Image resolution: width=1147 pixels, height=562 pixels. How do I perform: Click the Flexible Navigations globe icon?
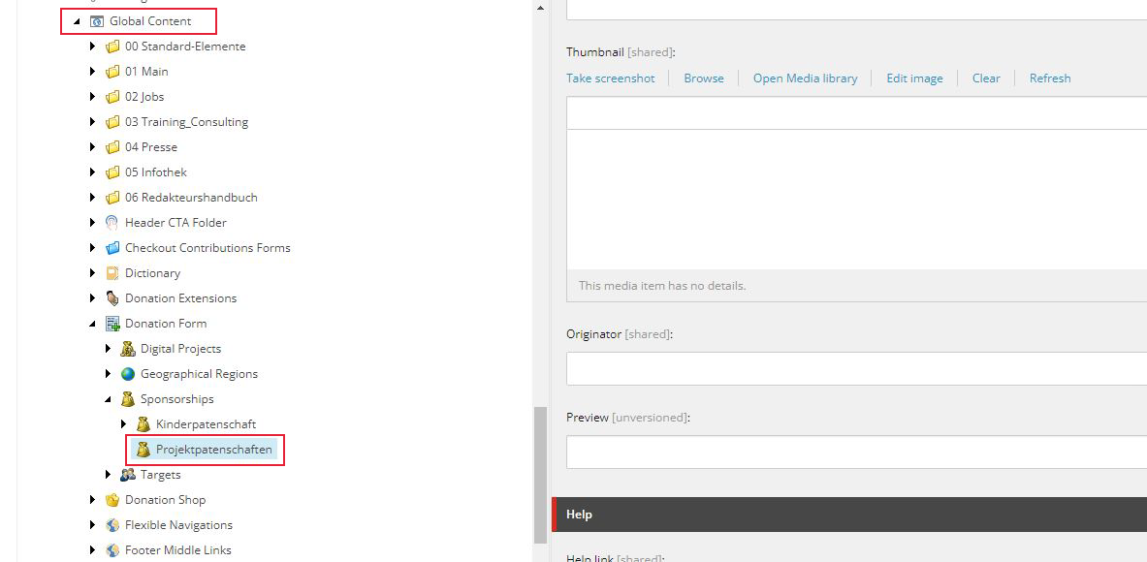point(112,525)
